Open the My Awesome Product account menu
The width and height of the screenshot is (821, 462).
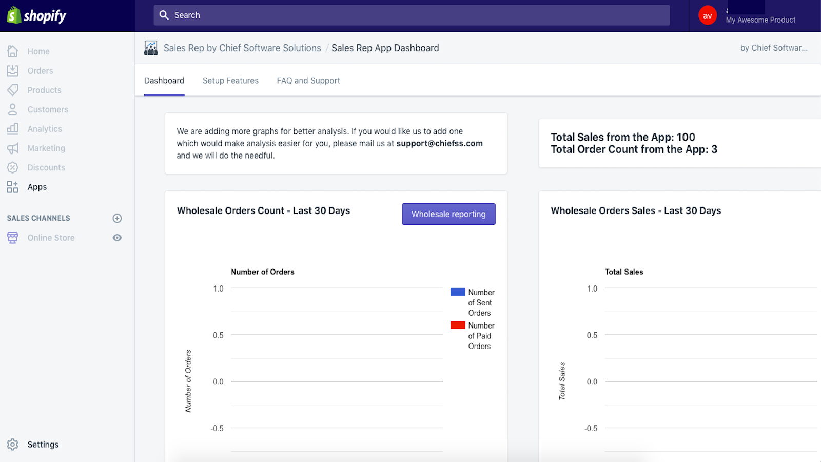[760, 20]
